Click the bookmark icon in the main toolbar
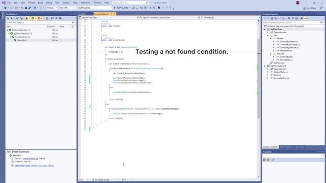The image size is (326, 183). (x=159, y=8)
